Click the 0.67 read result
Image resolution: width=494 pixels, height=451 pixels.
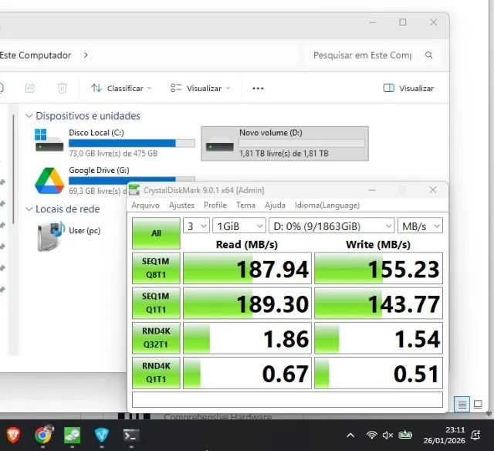(247, 373)
